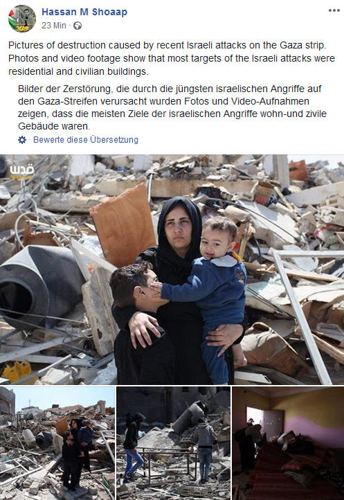
Task: Open the middle thumbnail of two people walking
Action: click(x=173, y=443)
